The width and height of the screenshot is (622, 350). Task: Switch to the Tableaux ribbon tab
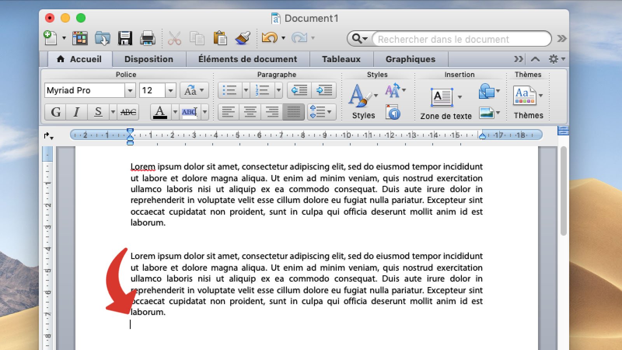(x=341, y=59)
